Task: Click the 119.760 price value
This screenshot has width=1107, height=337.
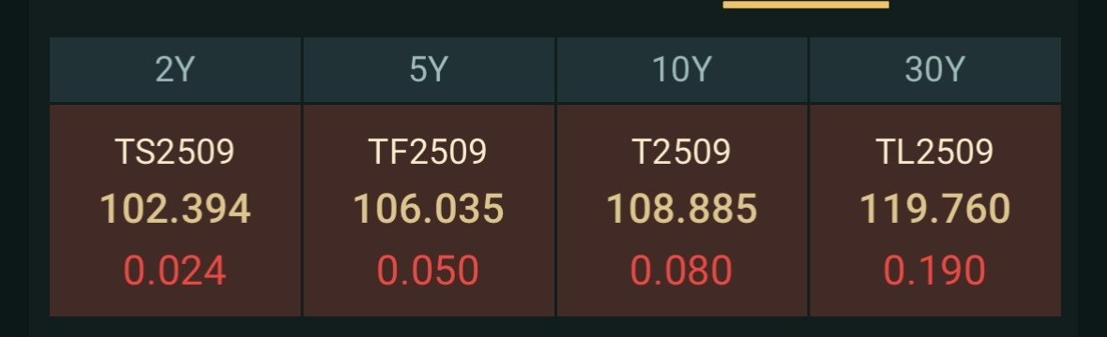Action: [934, 210]
